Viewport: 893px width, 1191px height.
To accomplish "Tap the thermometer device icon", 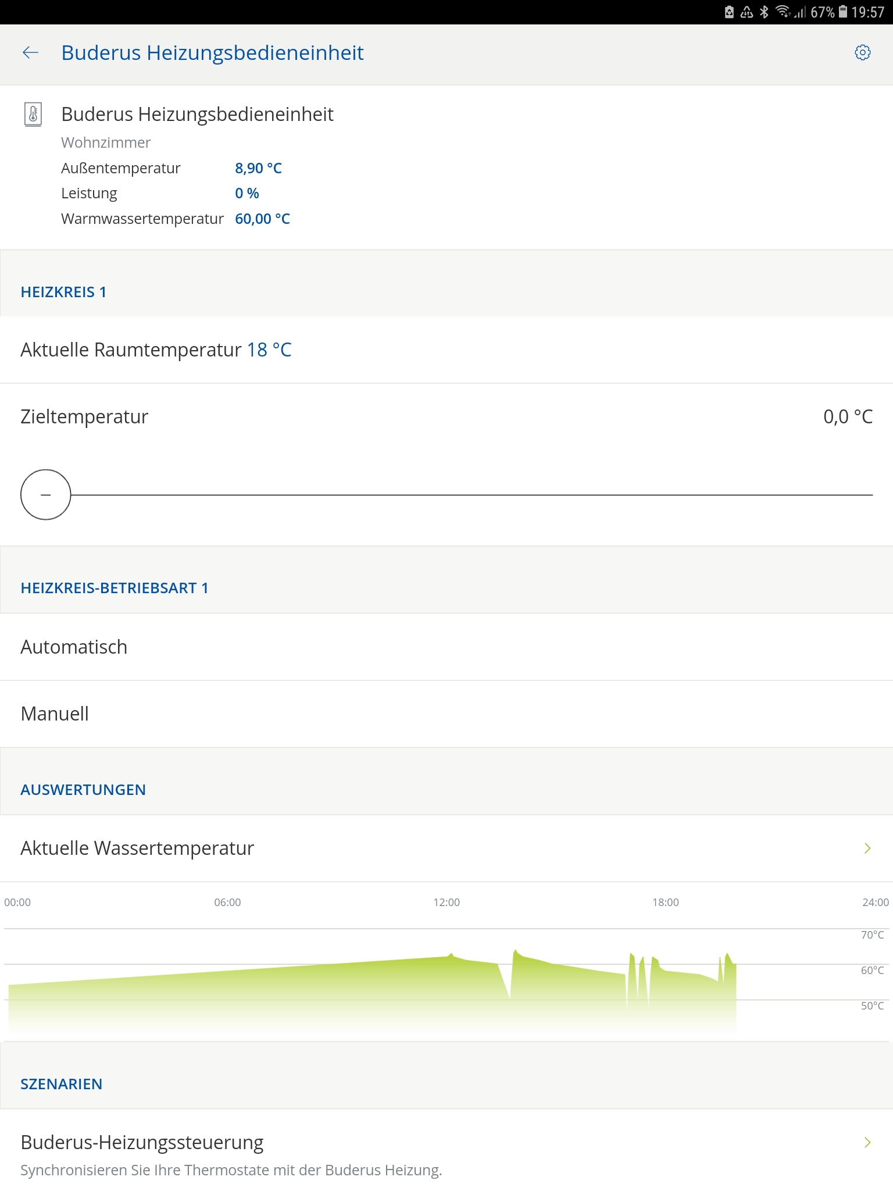I will (33, 114).
